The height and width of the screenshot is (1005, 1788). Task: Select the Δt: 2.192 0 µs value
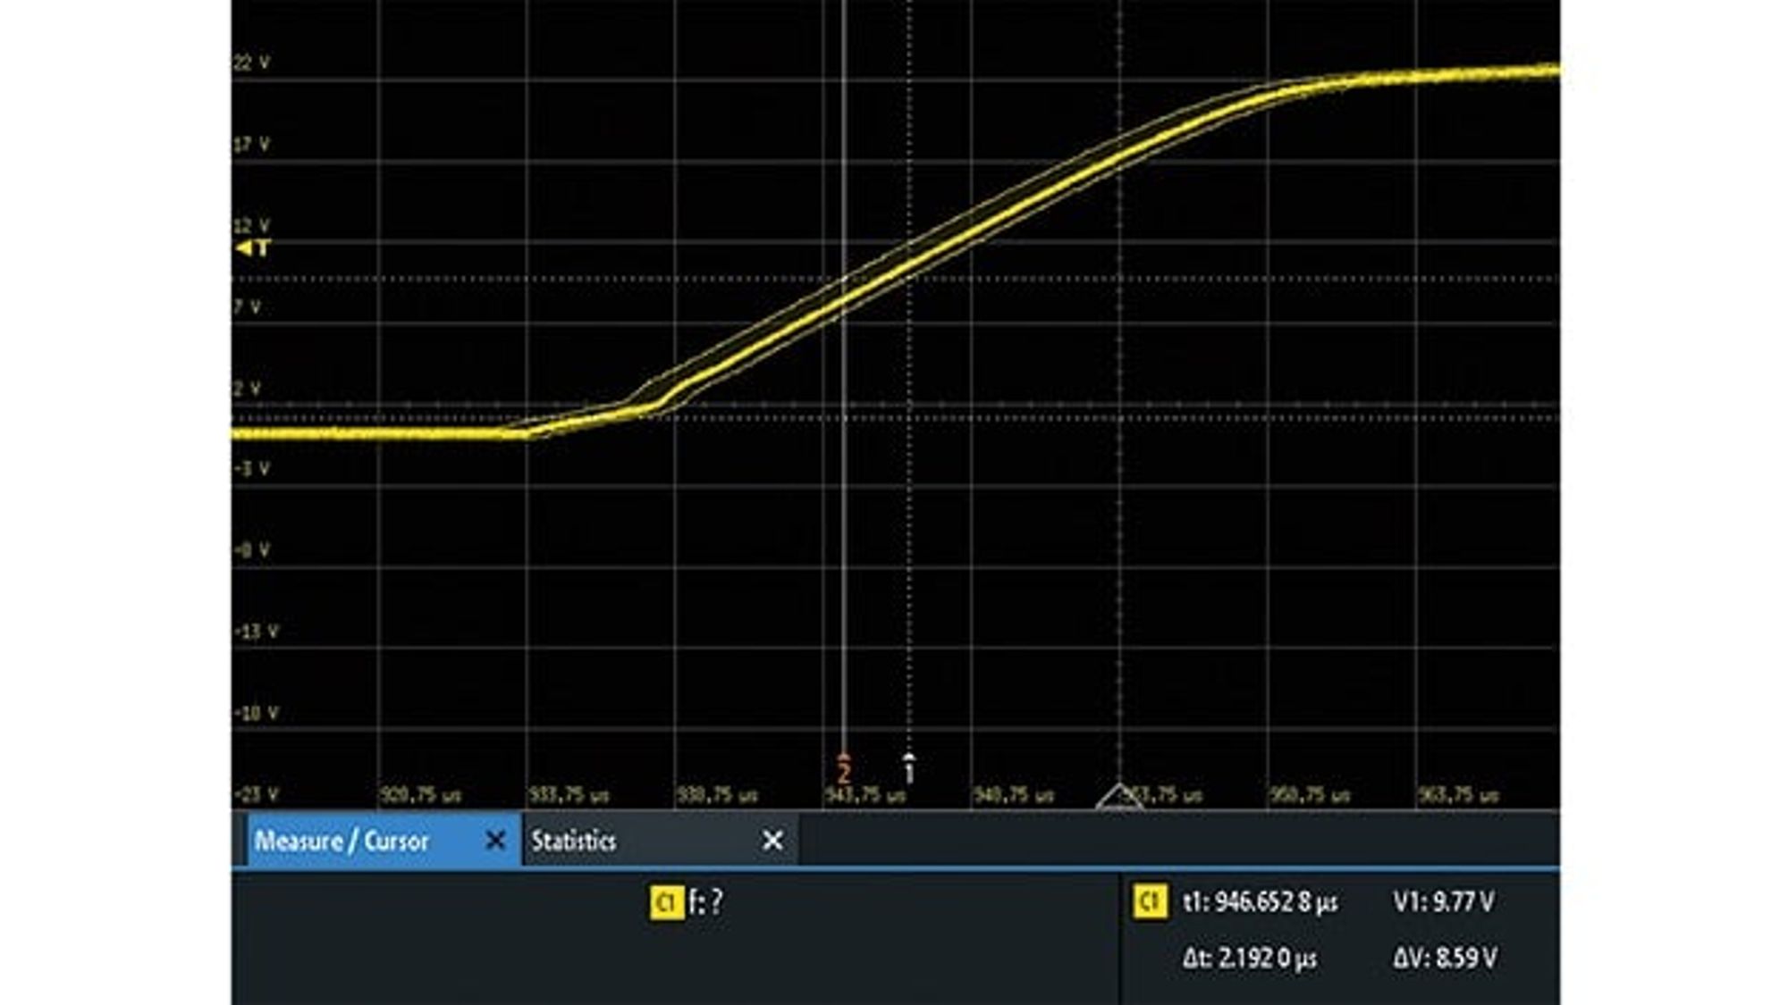1250,959
